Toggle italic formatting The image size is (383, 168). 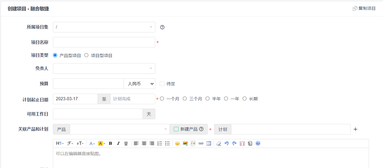pos(118,143)
